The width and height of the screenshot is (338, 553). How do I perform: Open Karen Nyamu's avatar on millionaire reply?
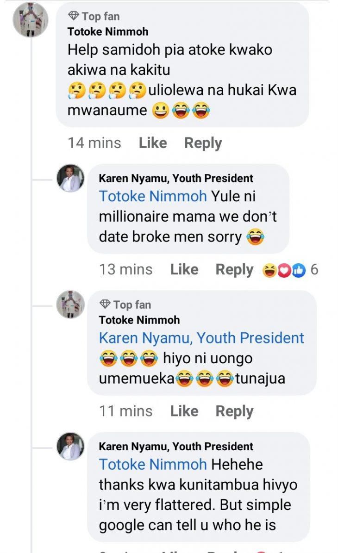(70, 178)
